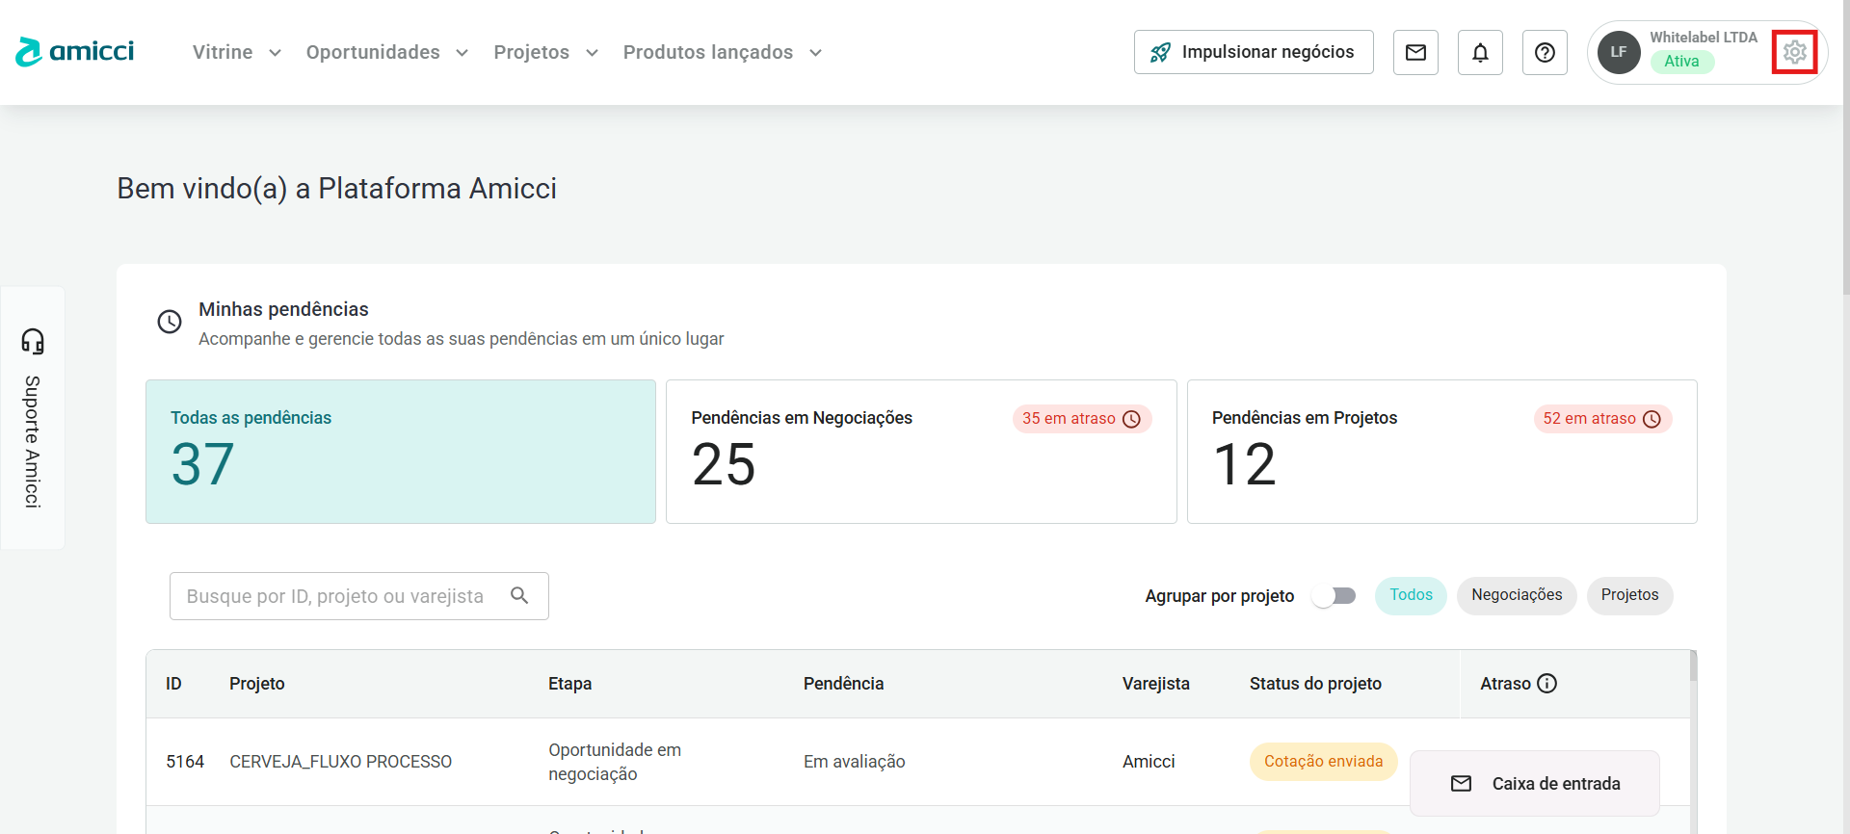This screenshot has height=834, width=1850.
Task: Click the search magnifier icon
Action: coord(519,596)
